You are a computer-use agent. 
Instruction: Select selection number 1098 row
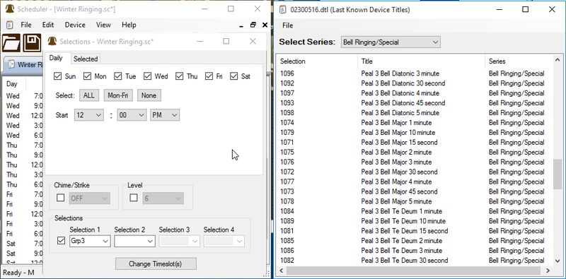click(415, 113)
